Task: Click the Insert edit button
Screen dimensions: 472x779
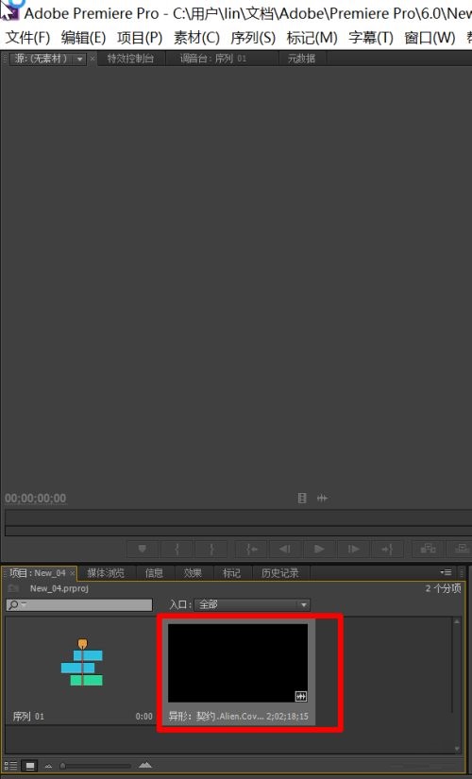Action: tap(428, 549)
